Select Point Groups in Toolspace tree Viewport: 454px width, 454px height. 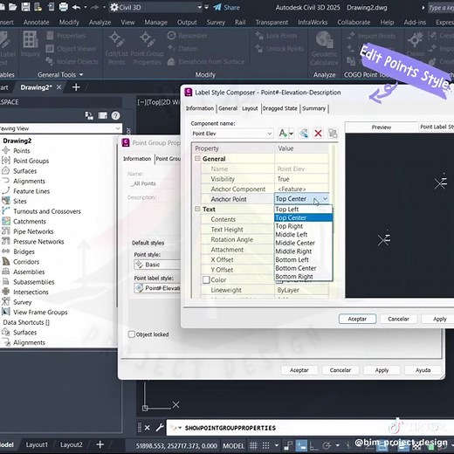31,161
